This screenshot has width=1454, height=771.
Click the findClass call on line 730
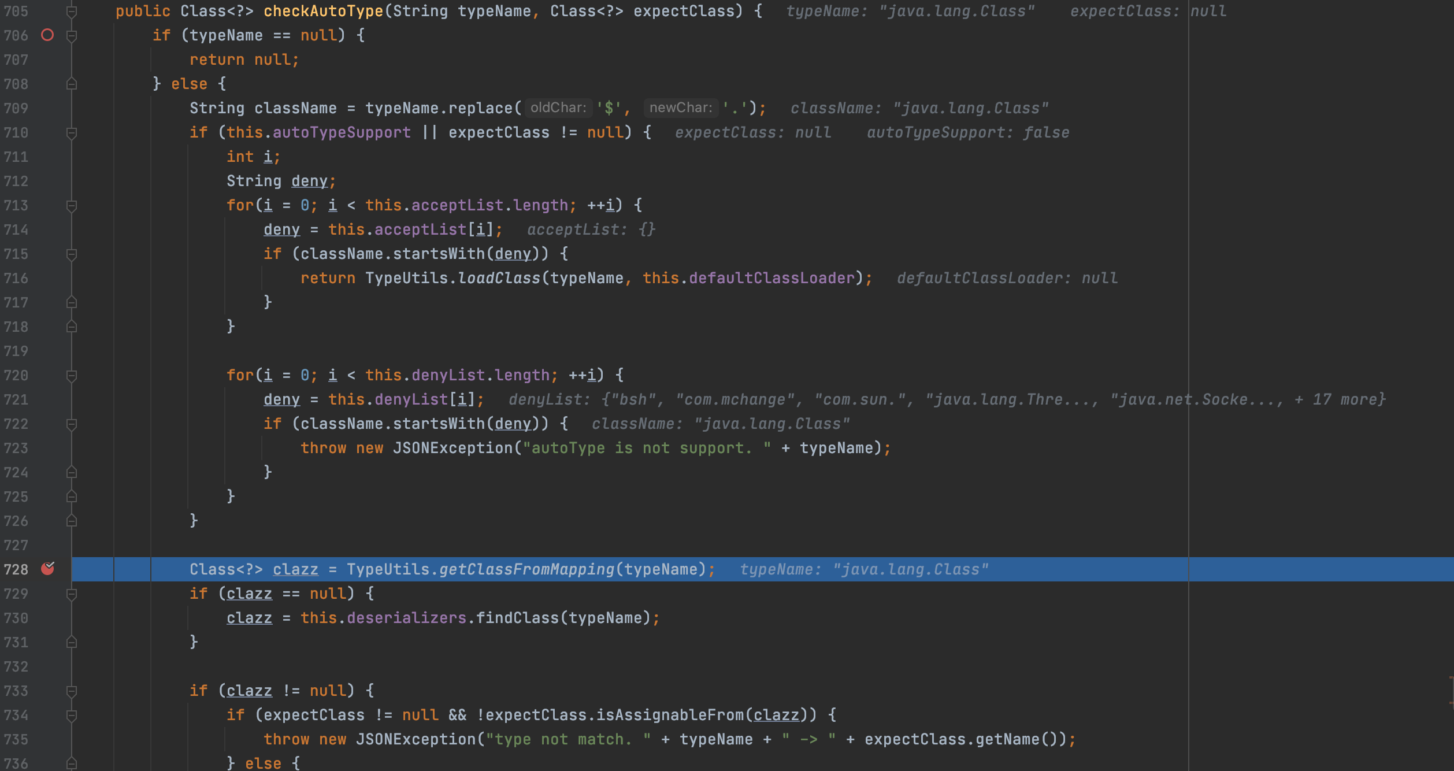tap(518, 618)
